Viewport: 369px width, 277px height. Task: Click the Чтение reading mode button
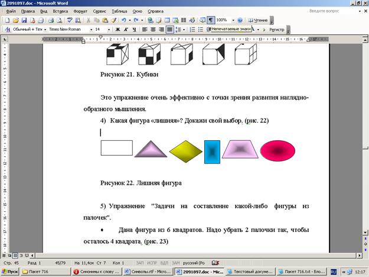257,20
